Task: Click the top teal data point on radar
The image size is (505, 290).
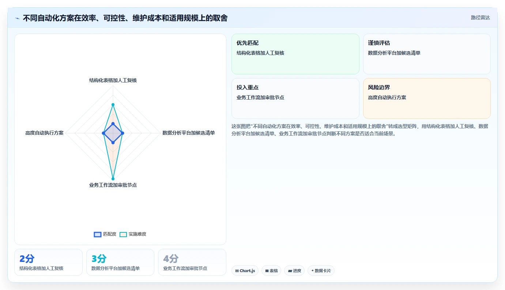Action: [113, 105]
